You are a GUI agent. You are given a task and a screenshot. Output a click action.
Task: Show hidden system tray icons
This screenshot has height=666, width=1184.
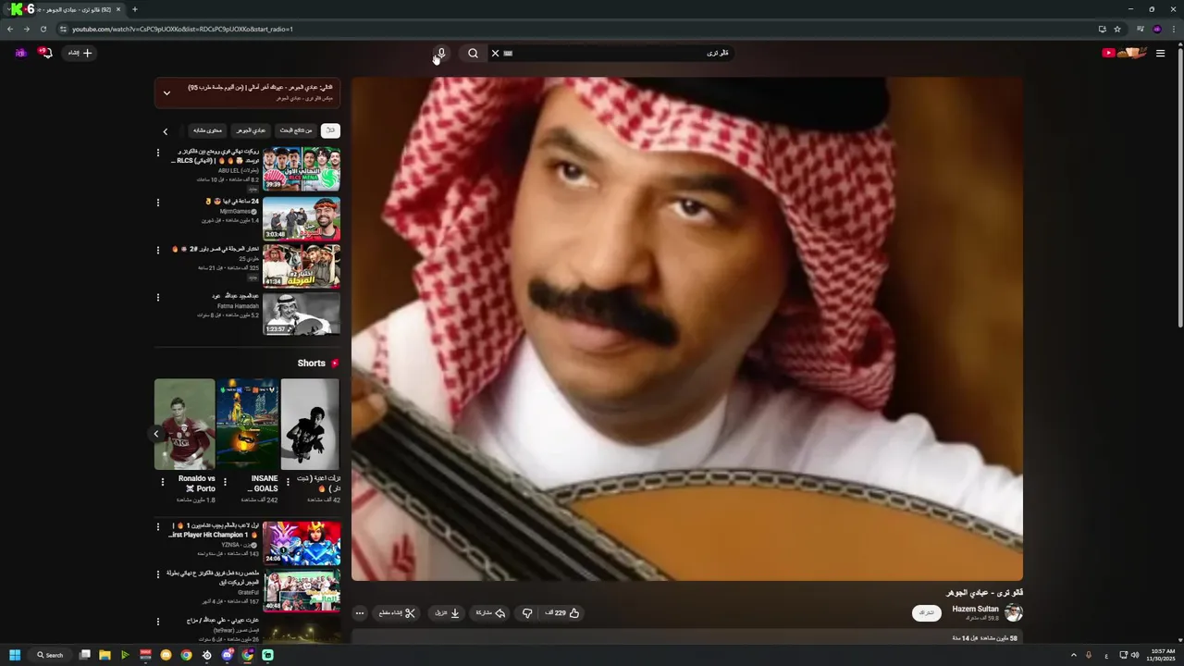pos(1073,655)
